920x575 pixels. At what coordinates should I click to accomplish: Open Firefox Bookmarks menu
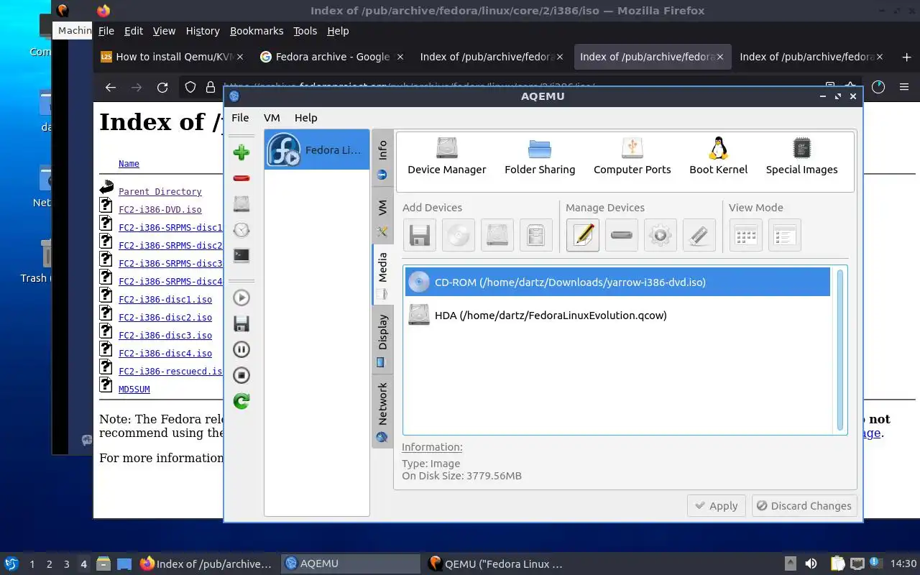[x=257, y=31]
